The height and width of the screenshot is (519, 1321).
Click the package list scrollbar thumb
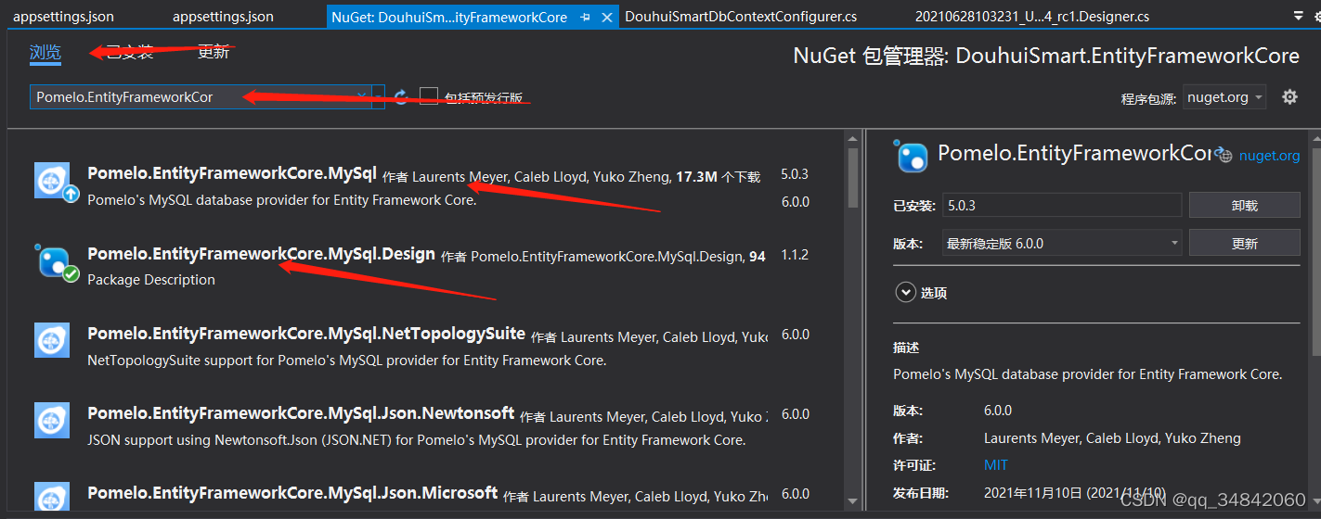click(x=853, y=177)
